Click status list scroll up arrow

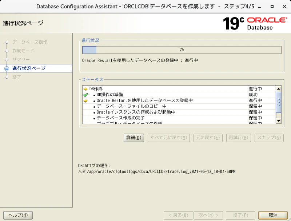pos(278,89)
